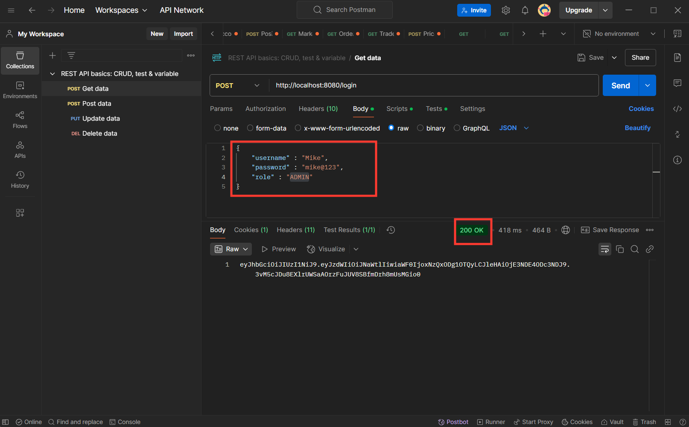Click the response history clock icon
This screenshot has height=427, width=689.
391,230
